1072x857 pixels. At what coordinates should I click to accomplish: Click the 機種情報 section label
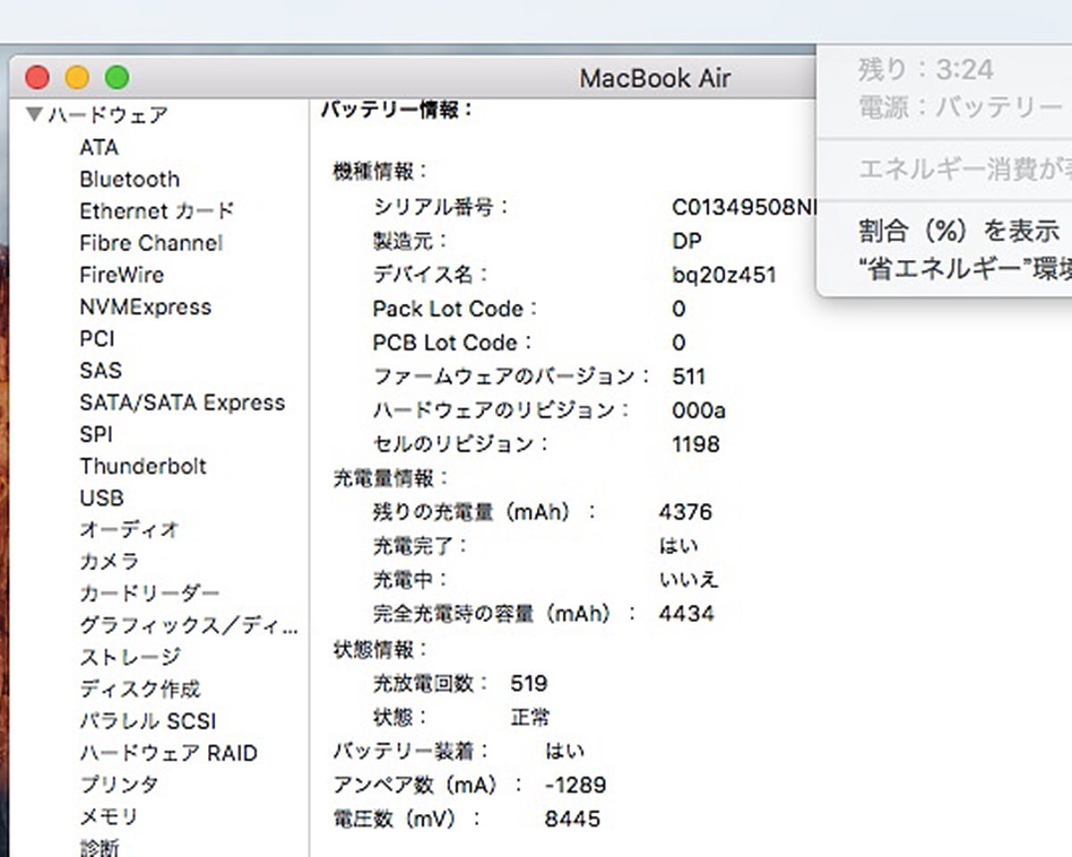click(x=381, y=171)
